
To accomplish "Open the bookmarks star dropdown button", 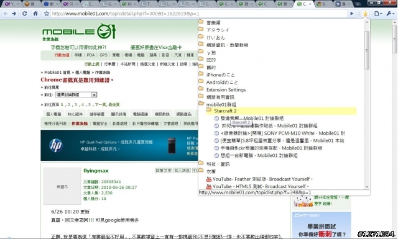I will (365, 14).
